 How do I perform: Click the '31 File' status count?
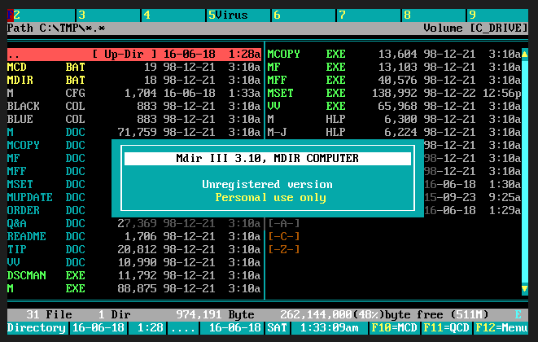49,314
